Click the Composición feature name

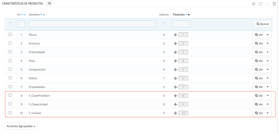[37, 70]
